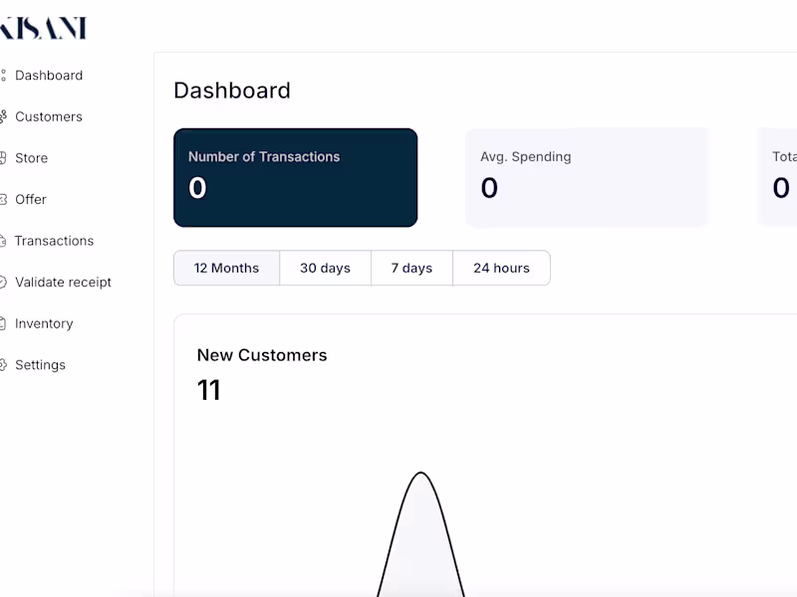
Task: Click the Number of Transactions card
Action: tap(295, 177)
